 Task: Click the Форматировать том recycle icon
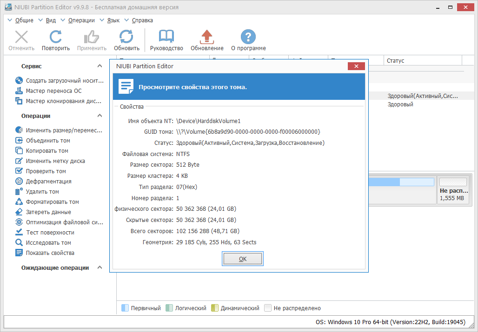[x=19, y=202]
